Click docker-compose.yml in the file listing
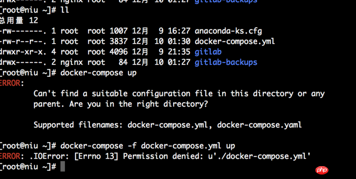The image size is (356, 179). pos(235,41)
